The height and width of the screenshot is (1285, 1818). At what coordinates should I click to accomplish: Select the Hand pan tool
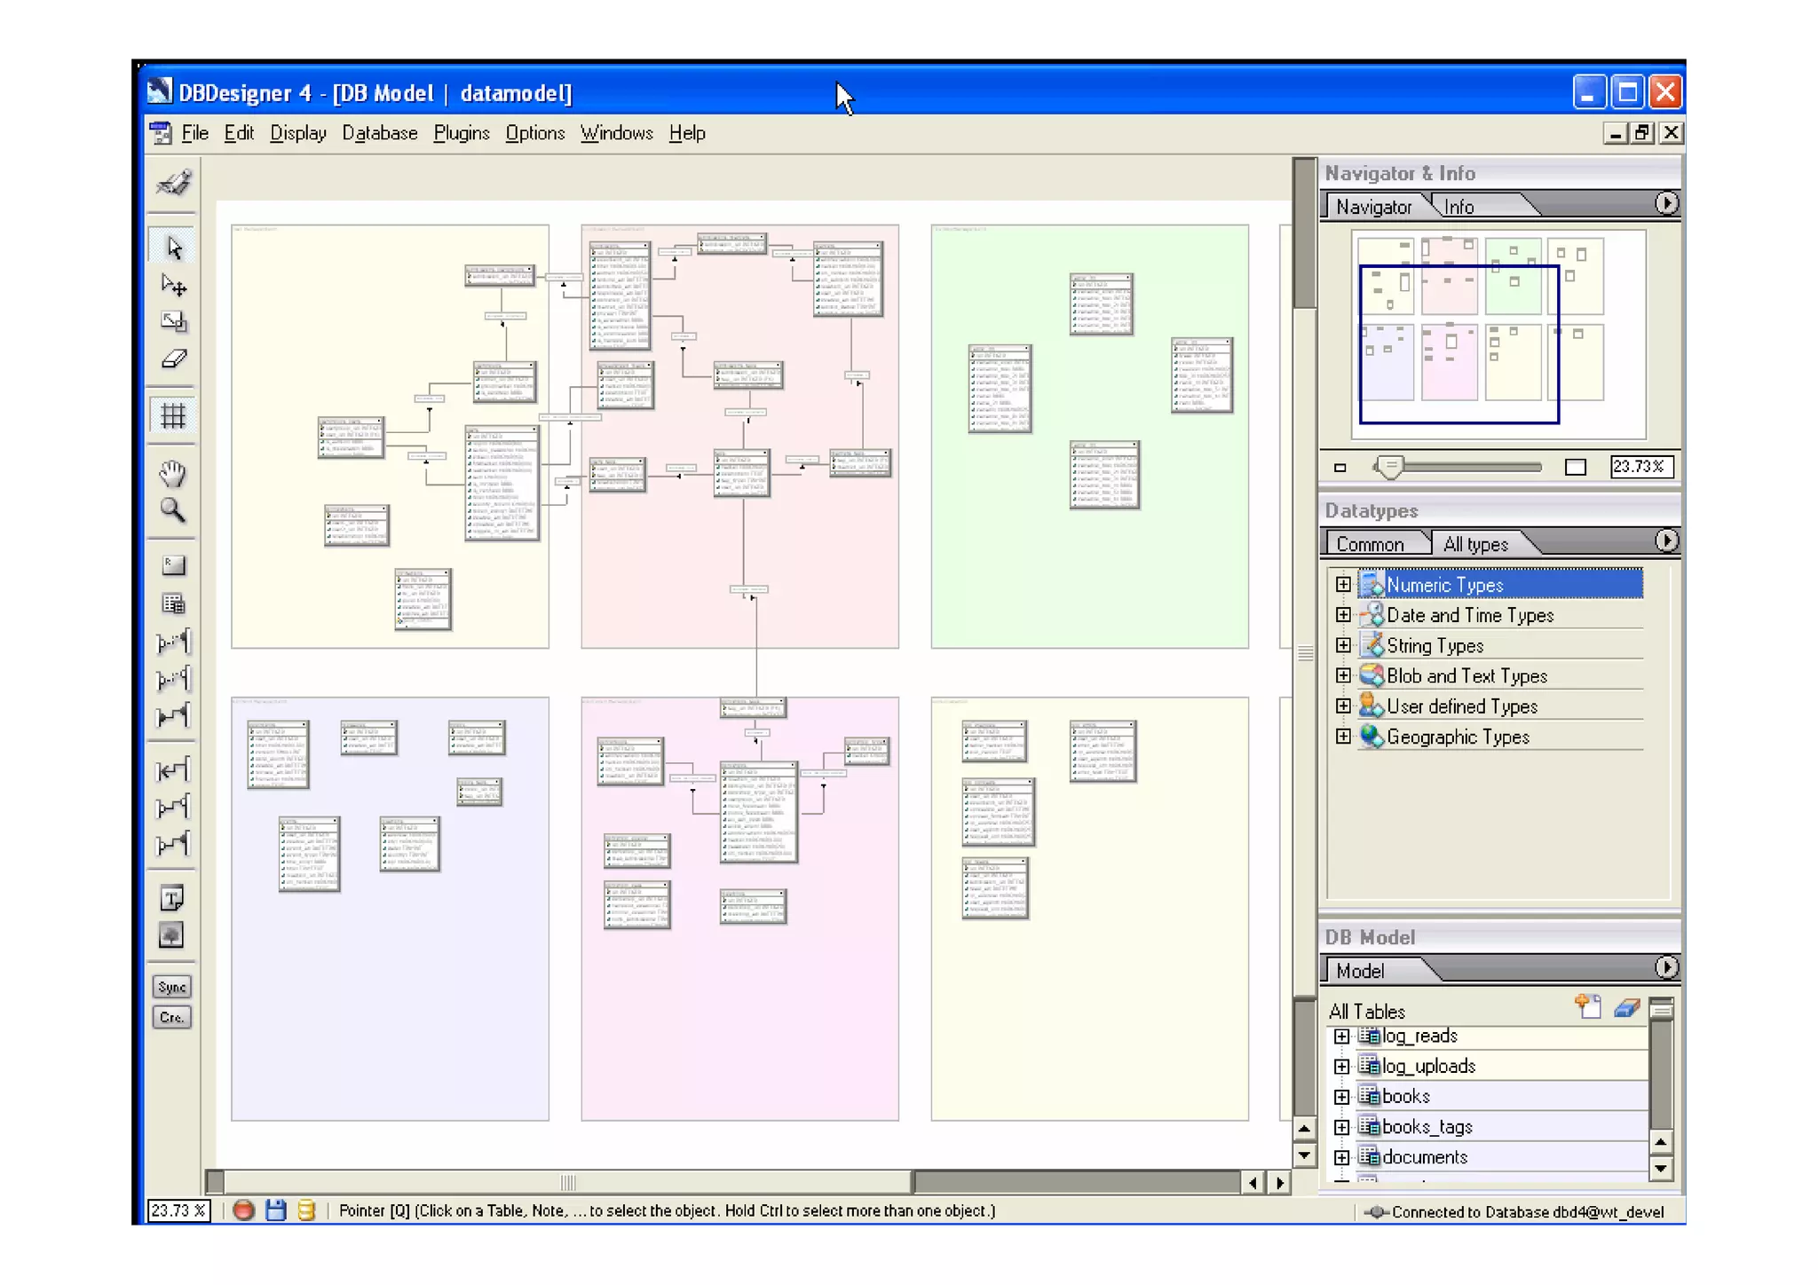173,473
